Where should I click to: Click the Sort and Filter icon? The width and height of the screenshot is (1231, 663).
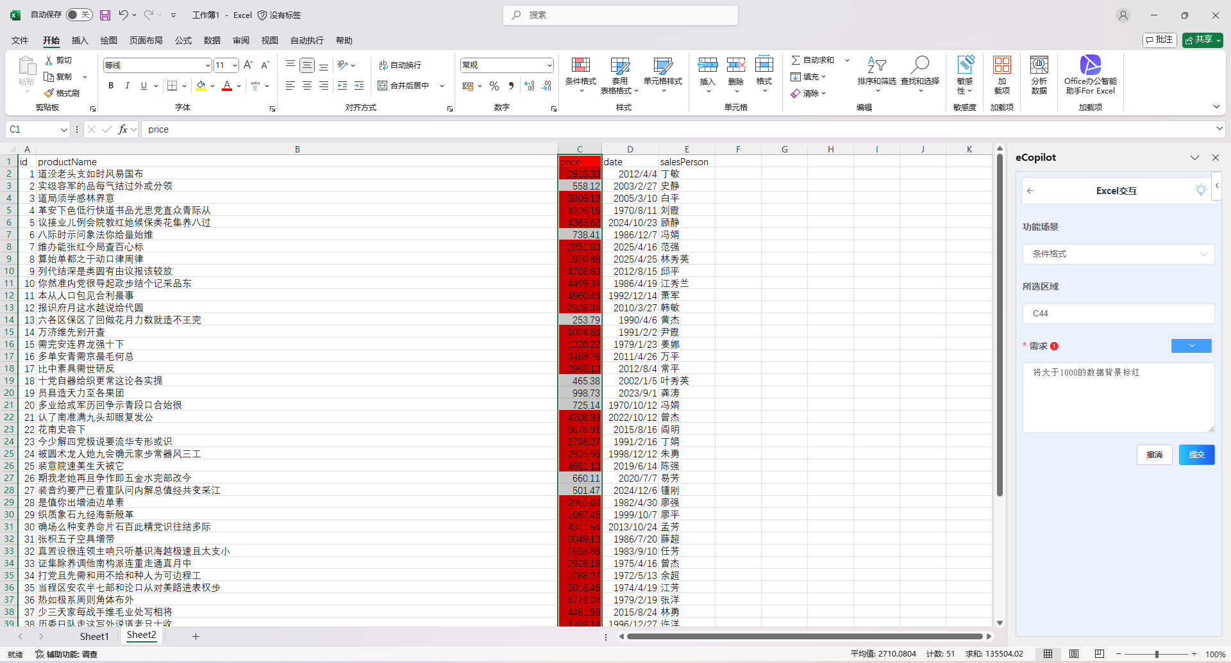click(876, 65)
